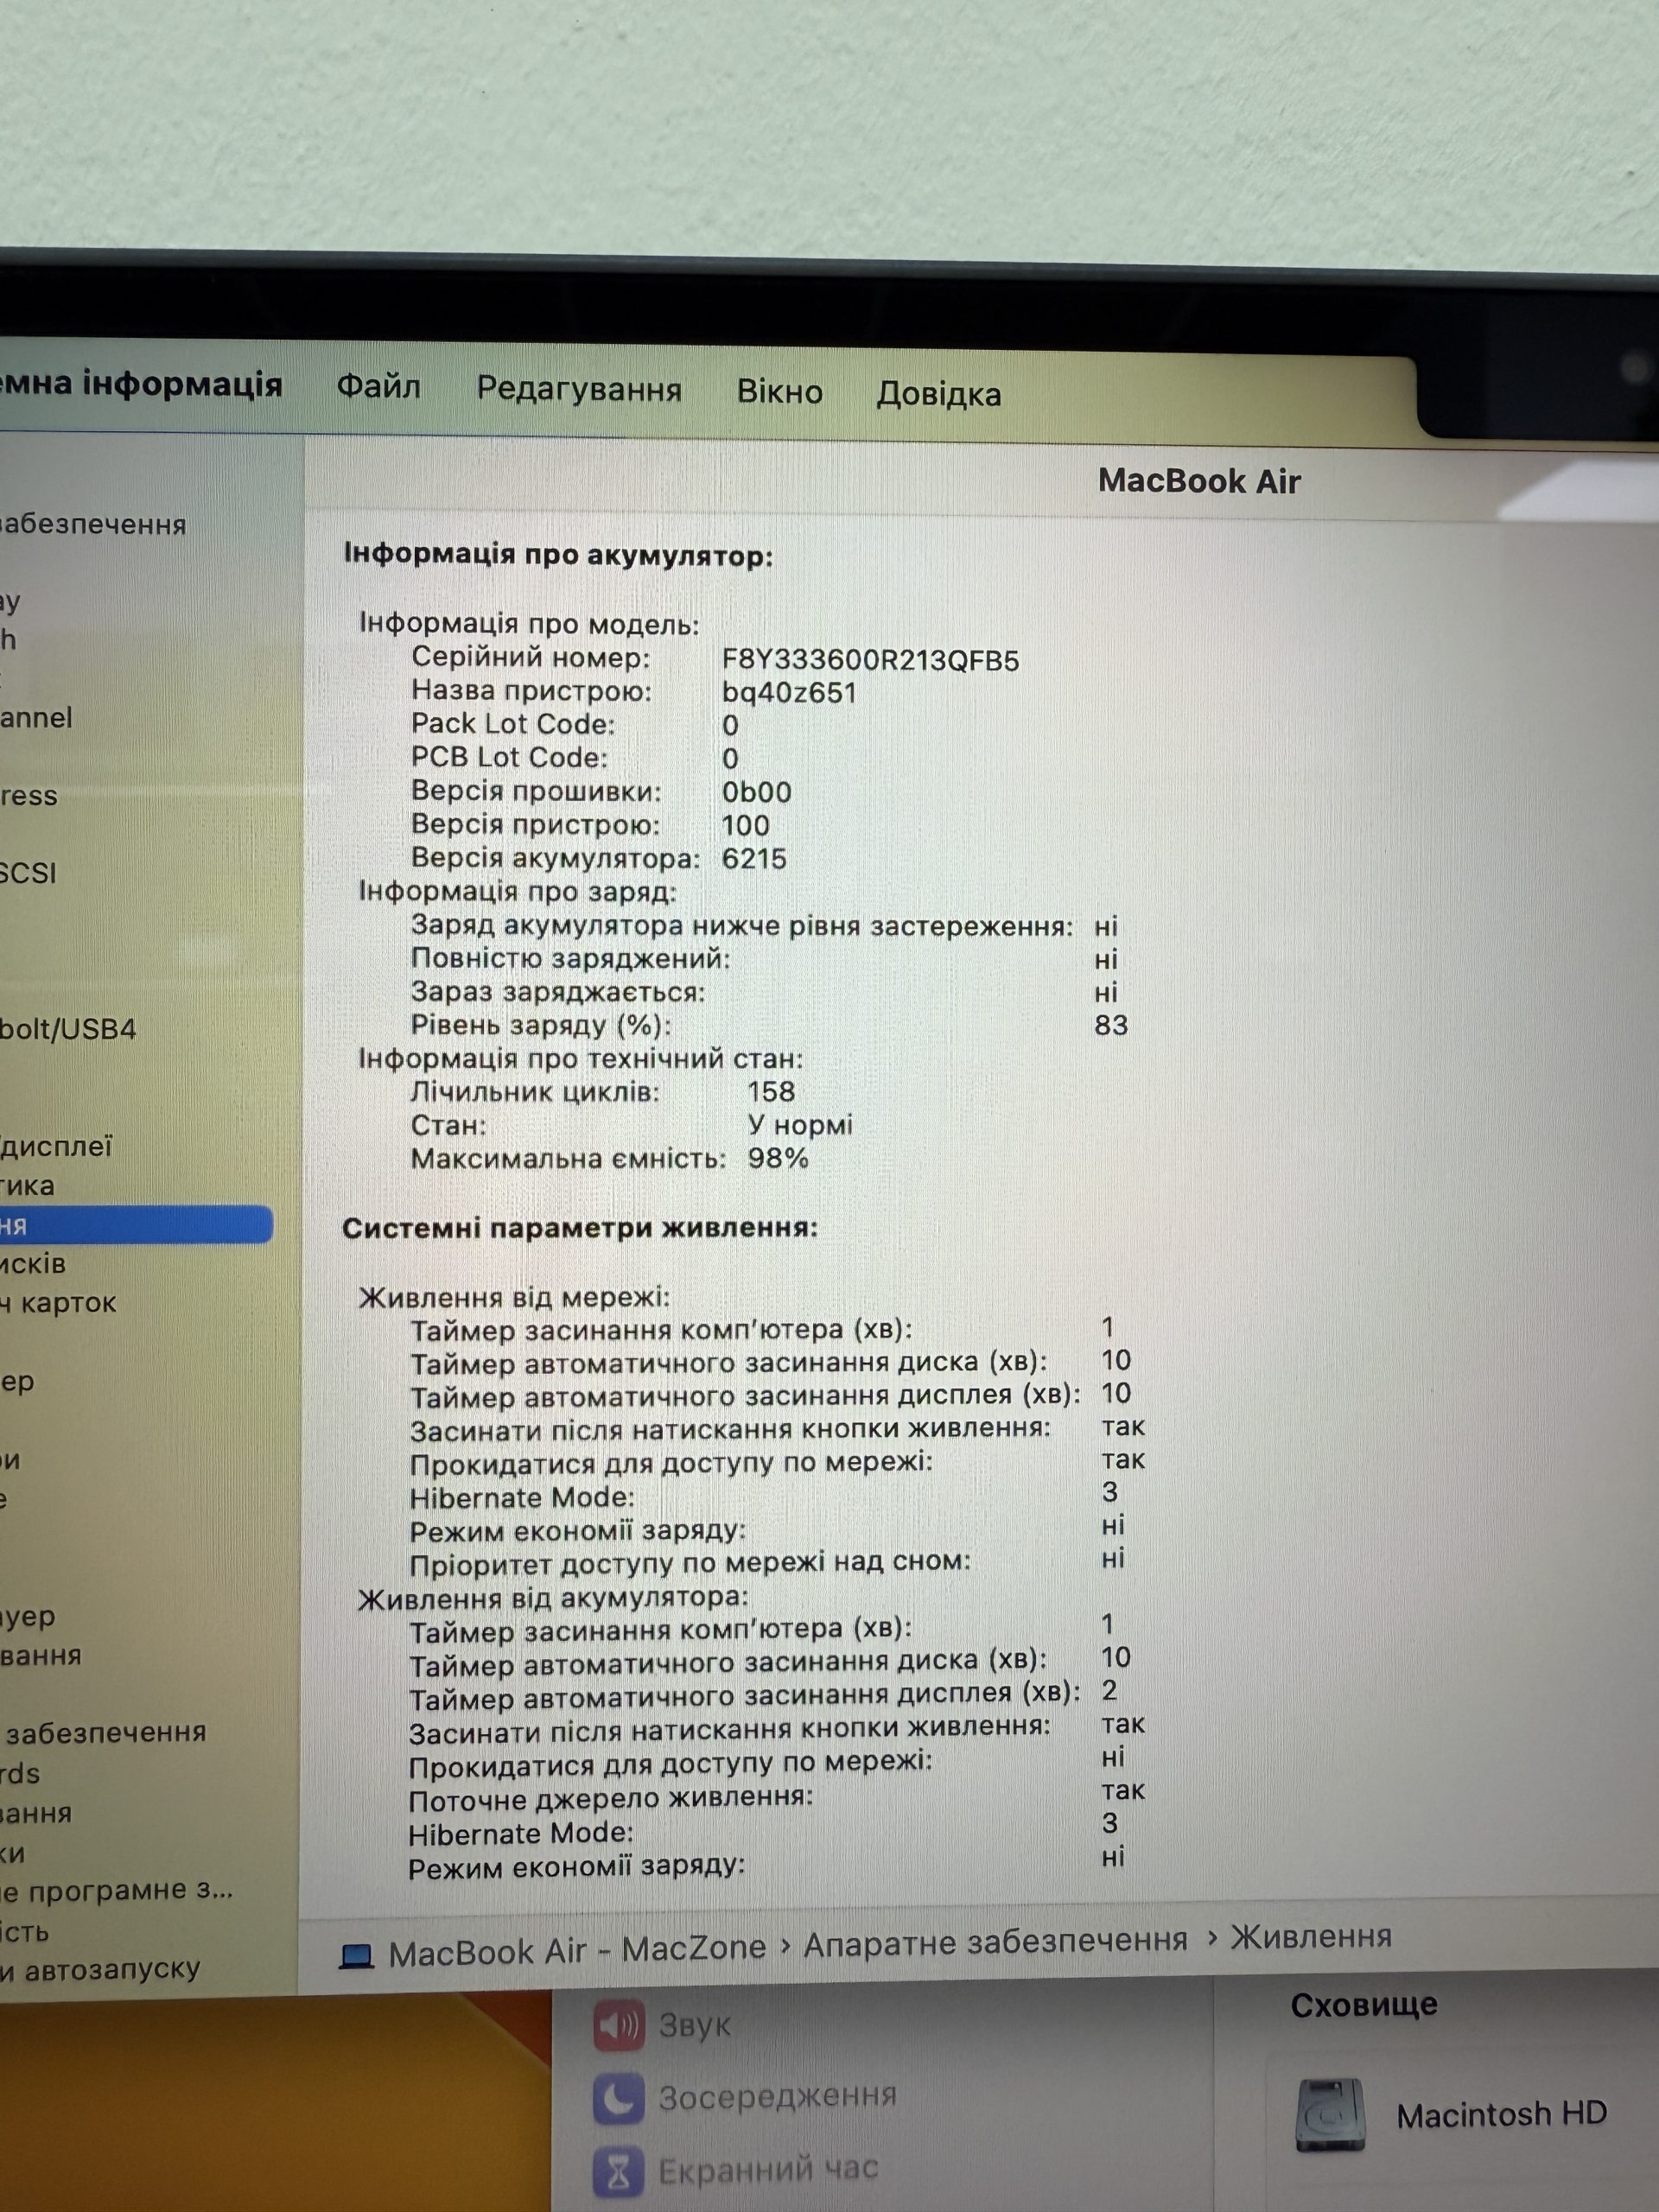Click firmware version value 0b00
1659x2212 pixels.
[x=756, y=792]
